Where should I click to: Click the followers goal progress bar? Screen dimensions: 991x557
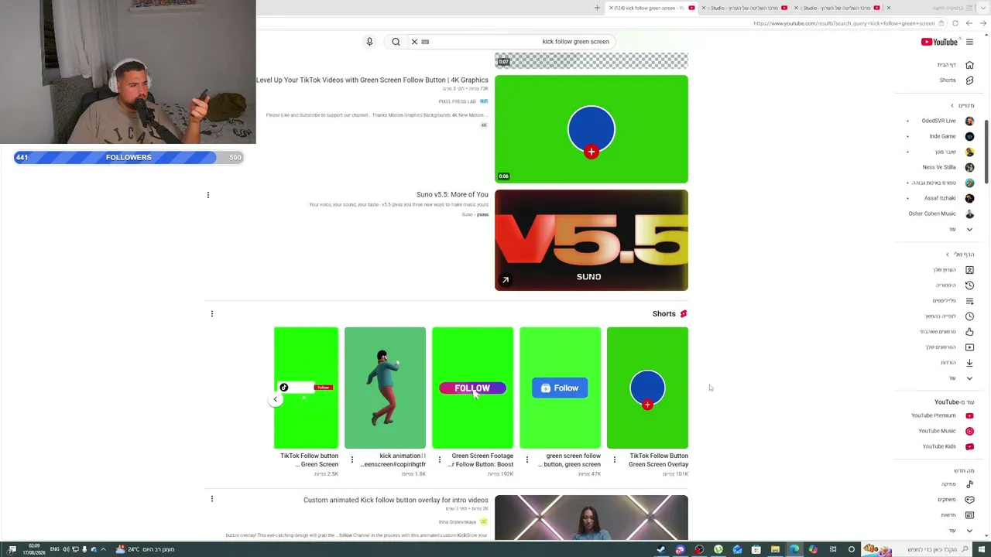tap(129, 158)
